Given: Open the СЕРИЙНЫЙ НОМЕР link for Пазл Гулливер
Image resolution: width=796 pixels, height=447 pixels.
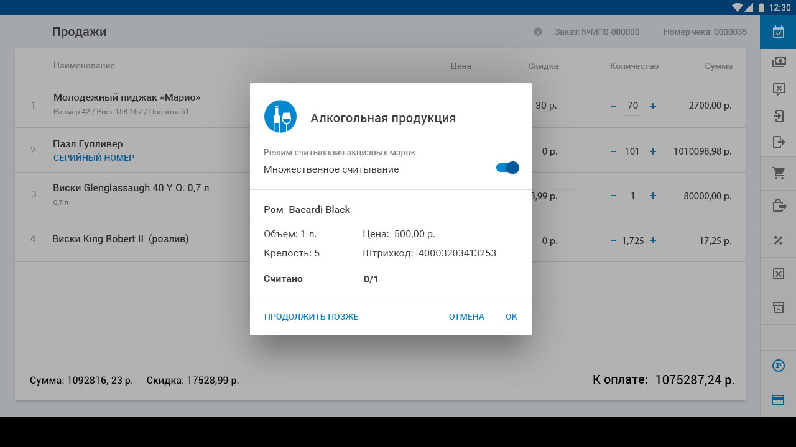Looking at the screenshot, I should coord(94,158).
